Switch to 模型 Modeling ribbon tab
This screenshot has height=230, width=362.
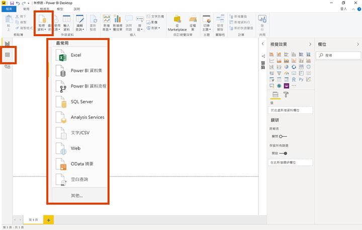click(x=60, y=9)
